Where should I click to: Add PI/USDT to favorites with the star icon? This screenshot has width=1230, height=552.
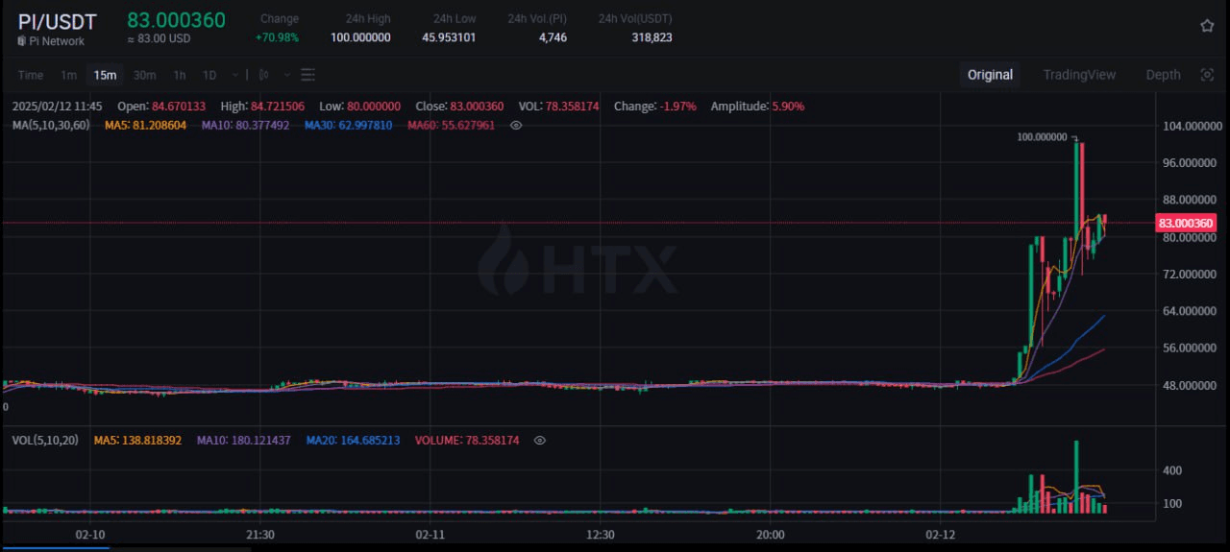(x=1207, y=26)
